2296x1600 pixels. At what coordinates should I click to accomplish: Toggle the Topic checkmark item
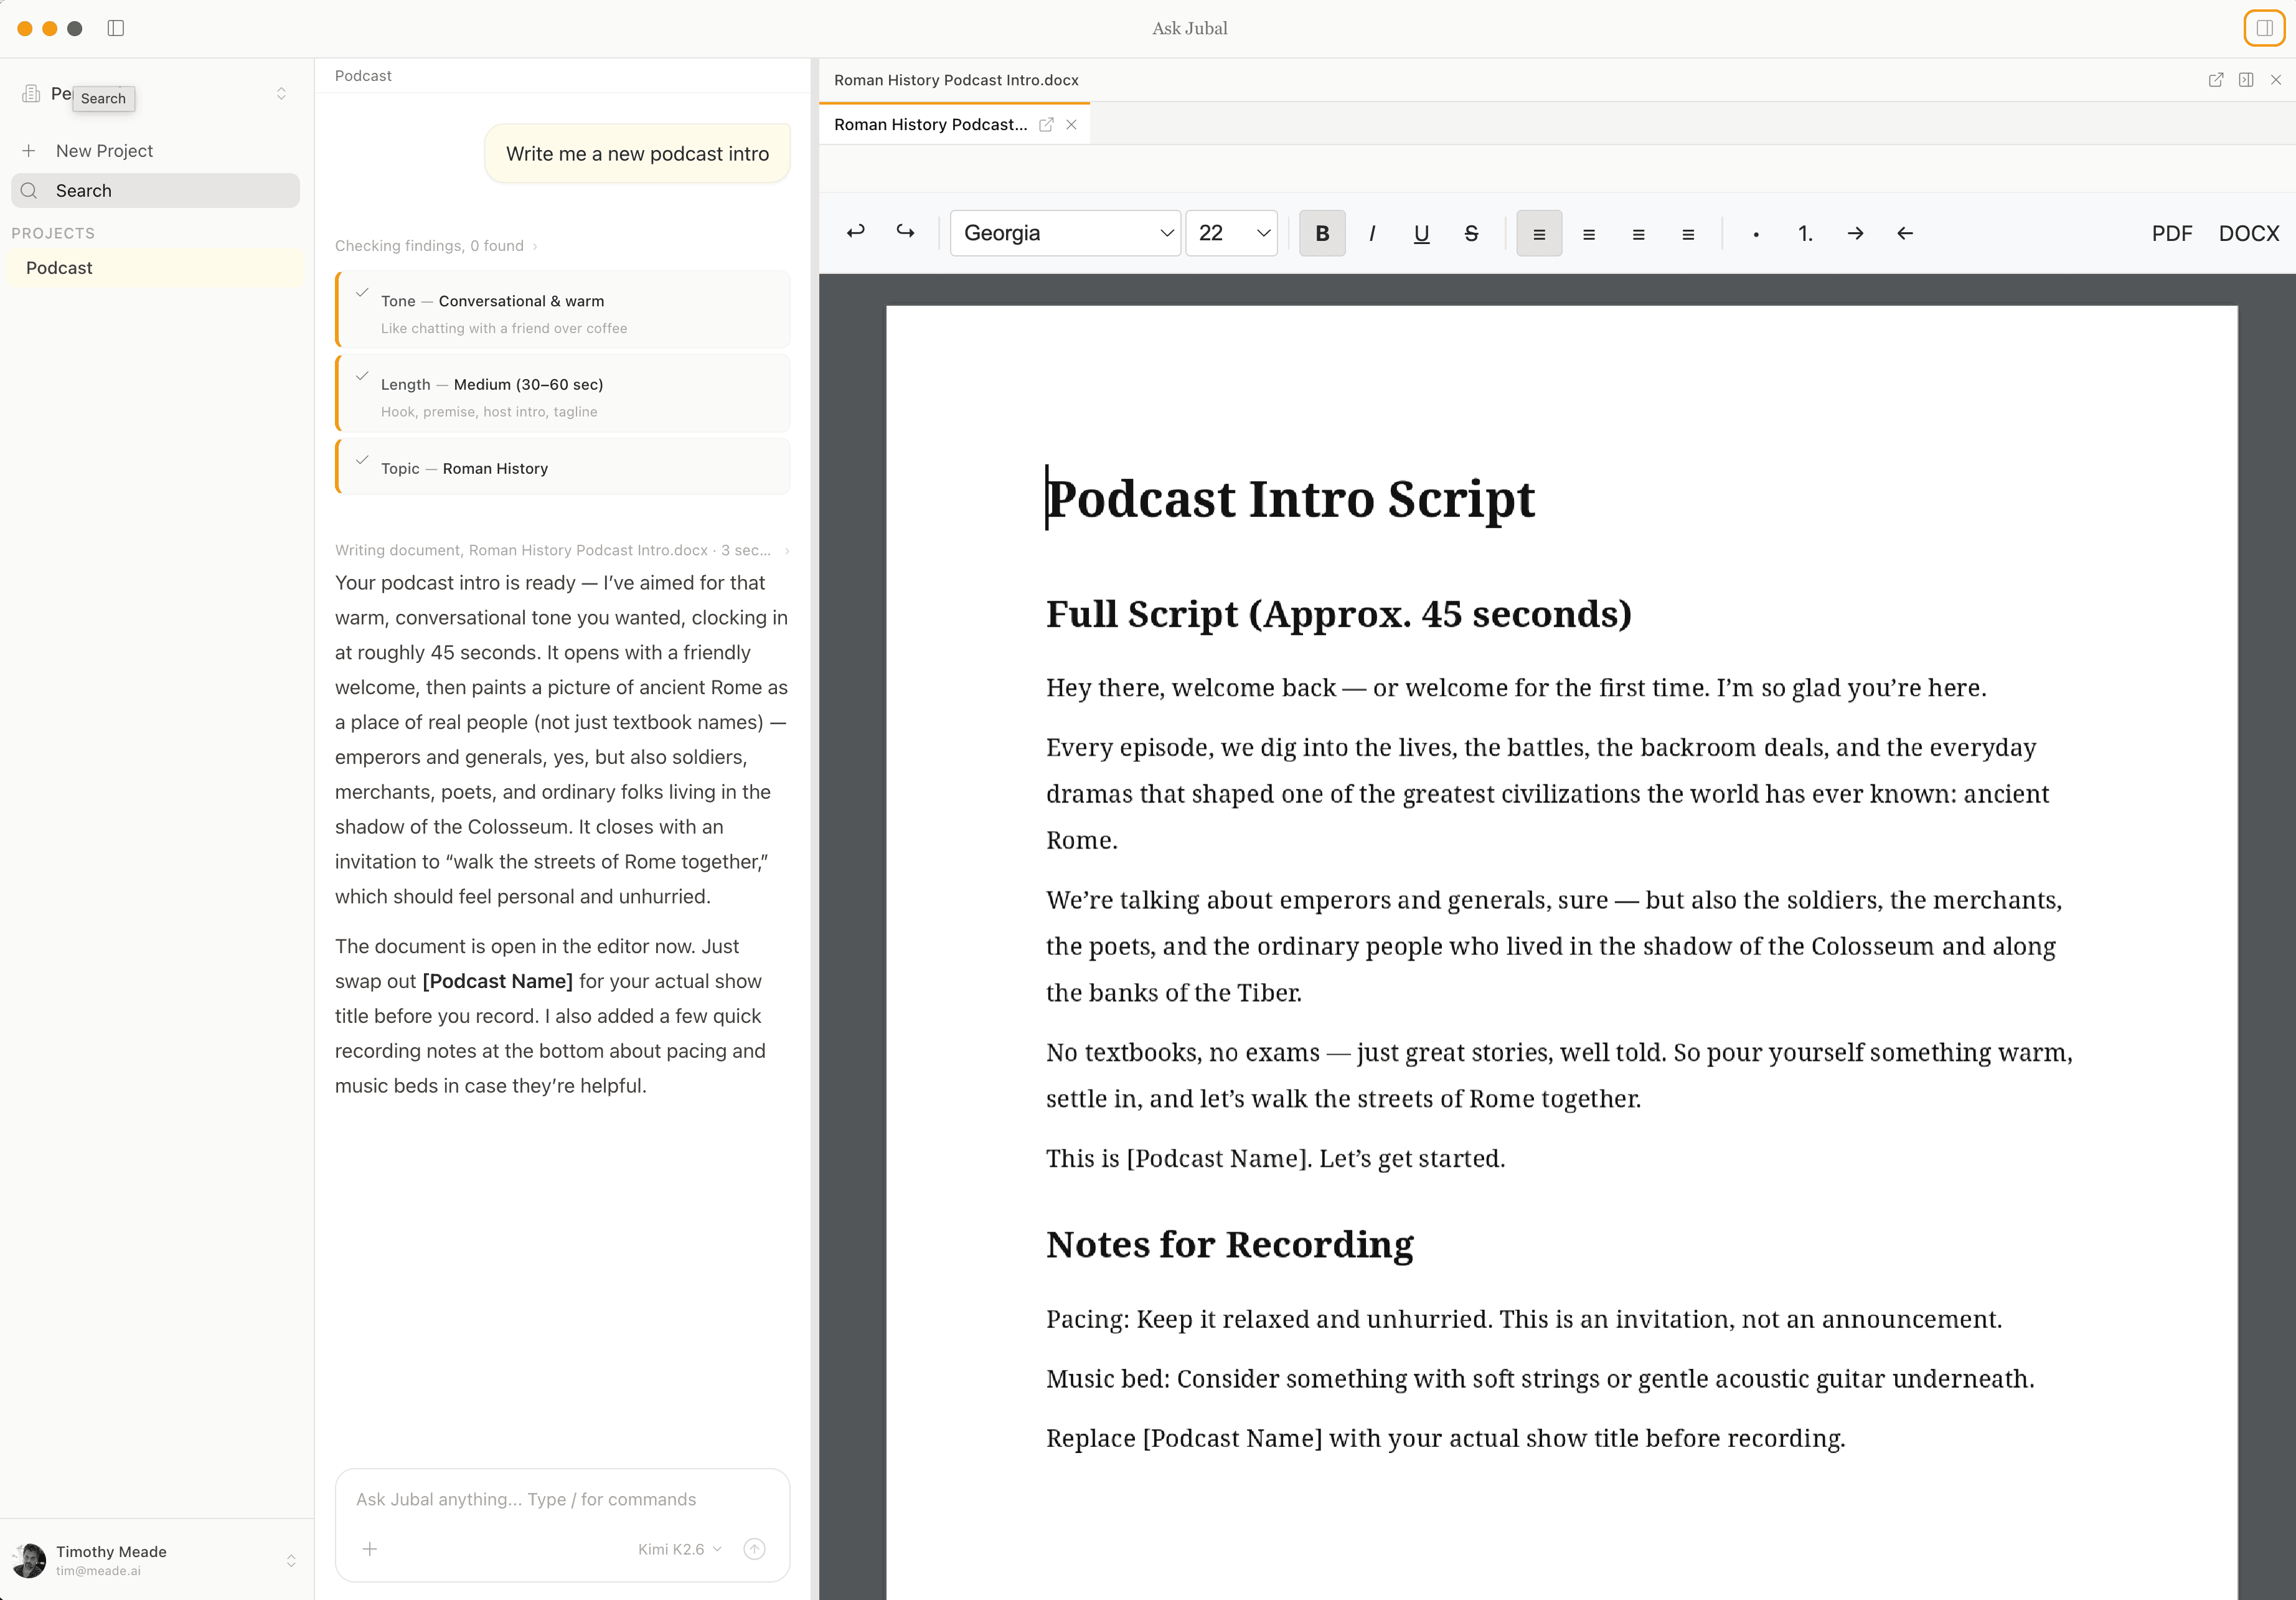(362, 461)
